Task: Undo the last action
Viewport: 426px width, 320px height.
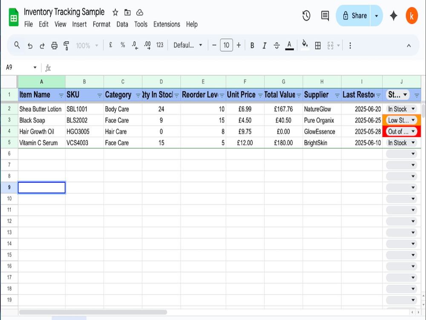Action: pyautogui.click(x=30, y=46)
